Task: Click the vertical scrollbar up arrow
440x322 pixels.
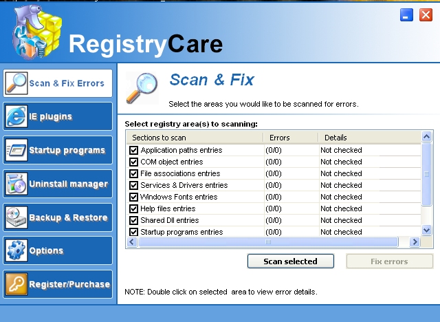Action: point(426,137)
